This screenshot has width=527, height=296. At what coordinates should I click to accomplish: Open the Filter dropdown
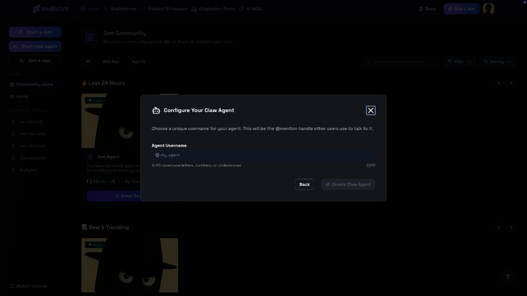pyautogui.click(x=459, y=62)
